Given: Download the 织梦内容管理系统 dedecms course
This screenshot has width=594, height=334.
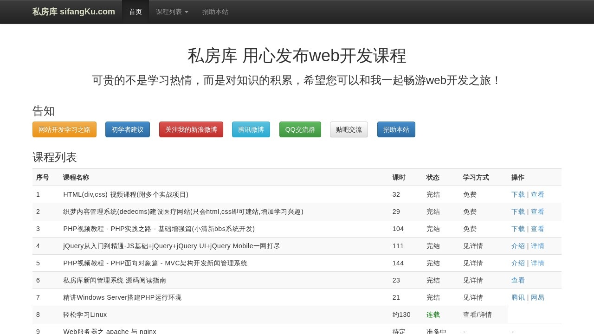Looking at the screenshot, I should coord(518,212).
